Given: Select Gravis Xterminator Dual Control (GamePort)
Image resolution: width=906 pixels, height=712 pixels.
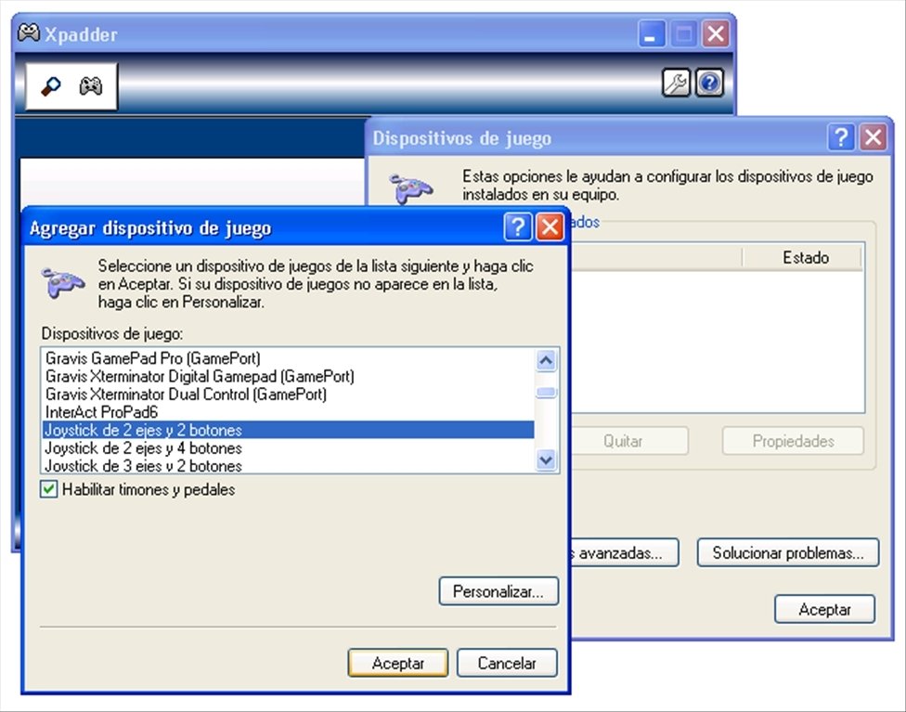Looking at the screenshot, I should (288, 395).
